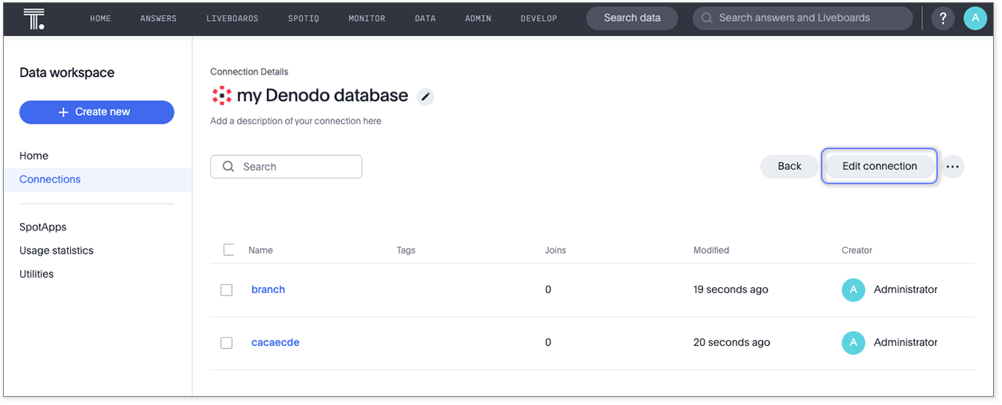Viewport: 1002px width, 405px height.
Task: Click the user profile avatar icon
Action: click(x=974, y=19)
